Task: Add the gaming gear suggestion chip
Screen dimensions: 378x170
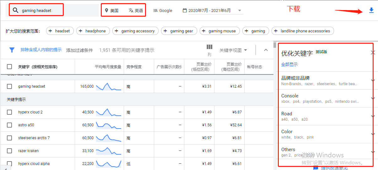Action: click(x=179, y=31)
